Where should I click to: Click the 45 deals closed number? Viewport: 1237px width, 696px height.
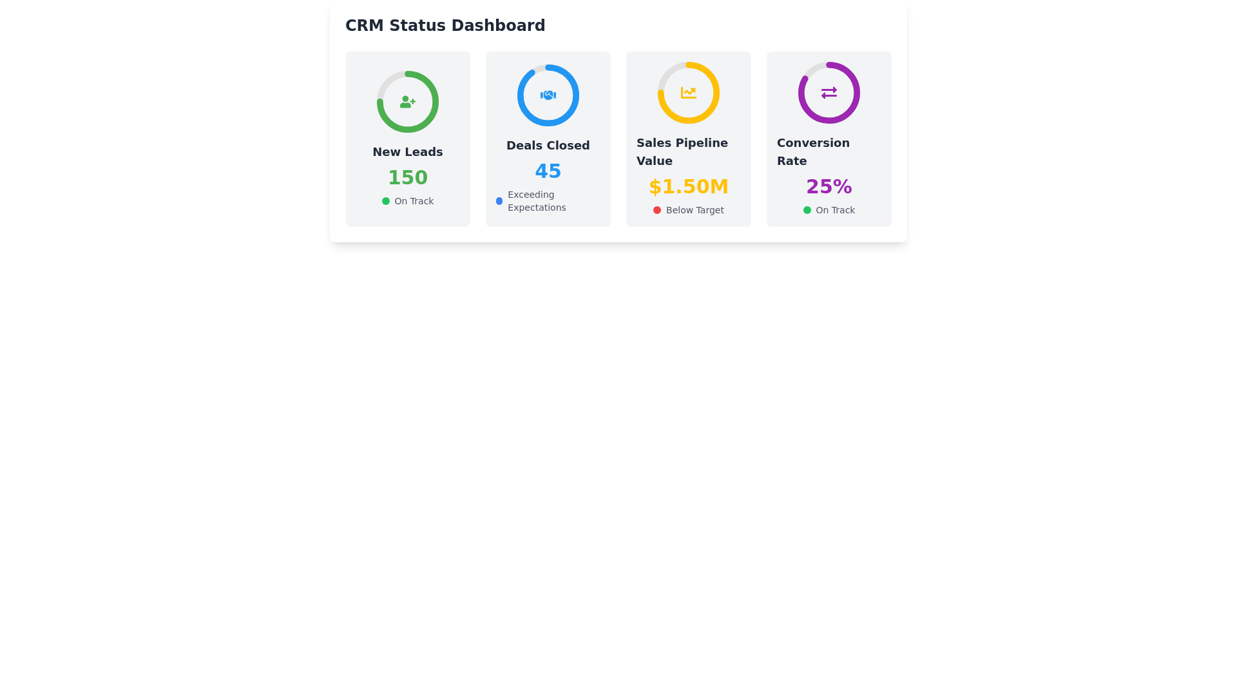click(x=548, y=171)
